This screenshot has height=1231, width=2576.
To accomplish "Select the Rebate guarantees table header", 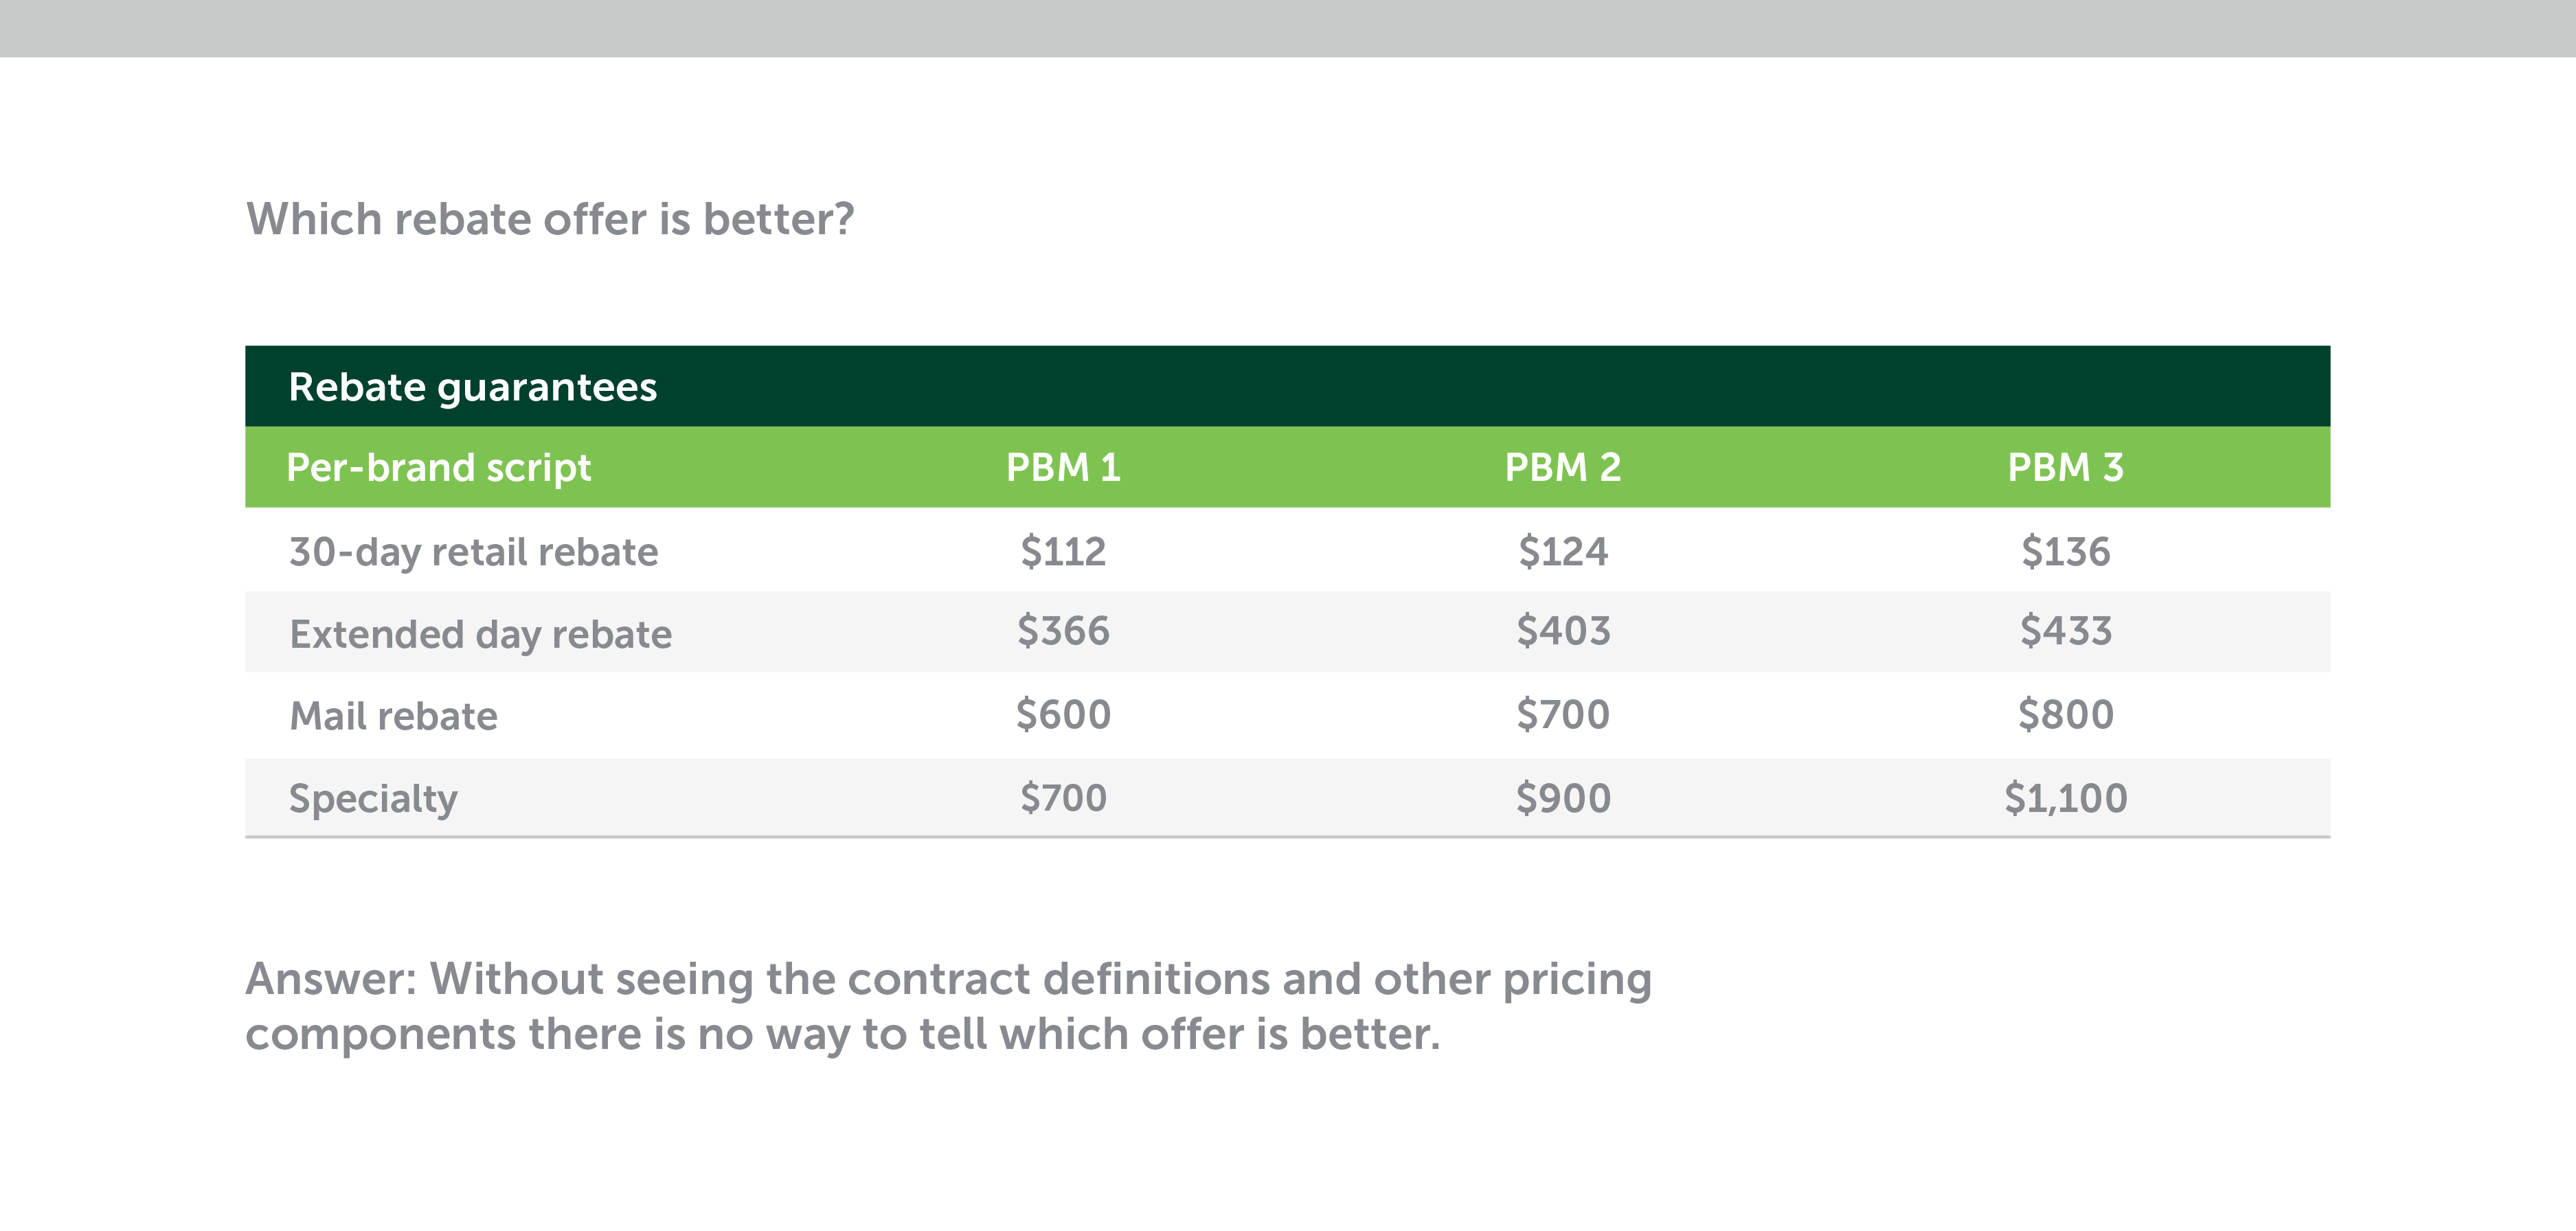I will coord(472,387).
